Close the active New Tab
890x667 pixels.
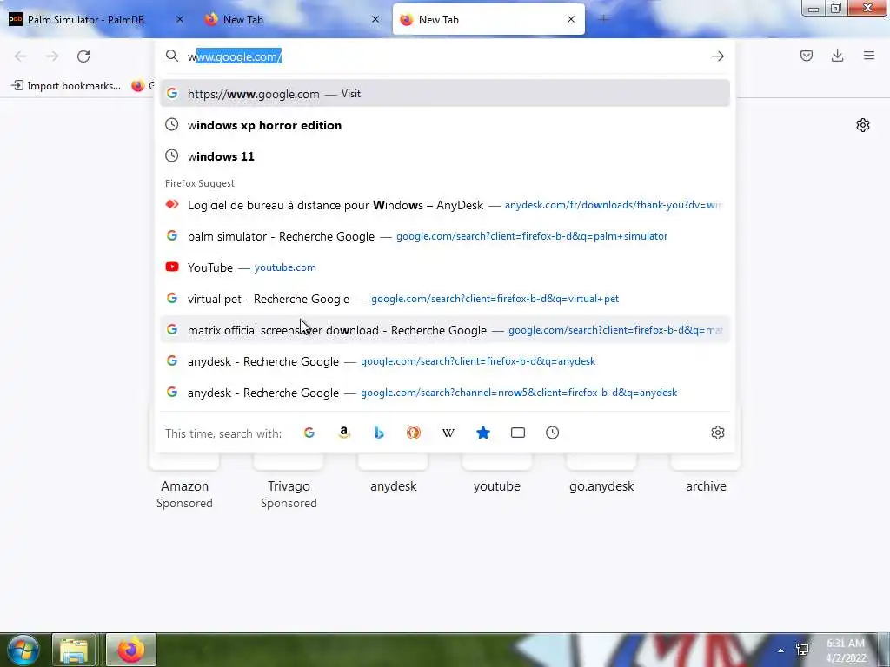click(x=571, y=19)
